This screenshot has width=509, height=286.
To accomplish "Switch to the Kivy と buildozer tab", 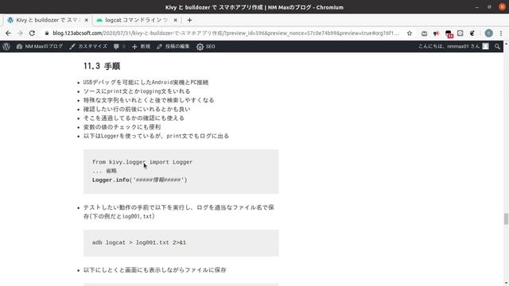I will pos(48,20).
